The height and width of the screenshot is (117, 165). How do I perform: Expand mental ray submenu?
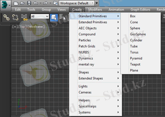(x=95, y=64)
